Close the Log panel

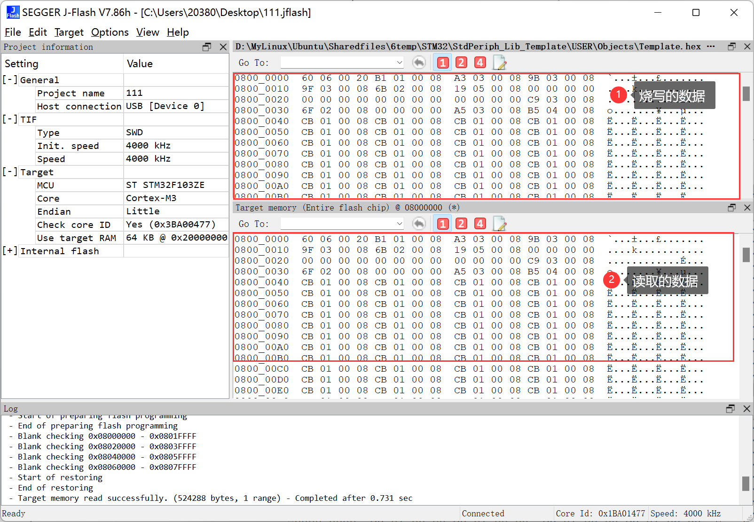tap(746, 409)
